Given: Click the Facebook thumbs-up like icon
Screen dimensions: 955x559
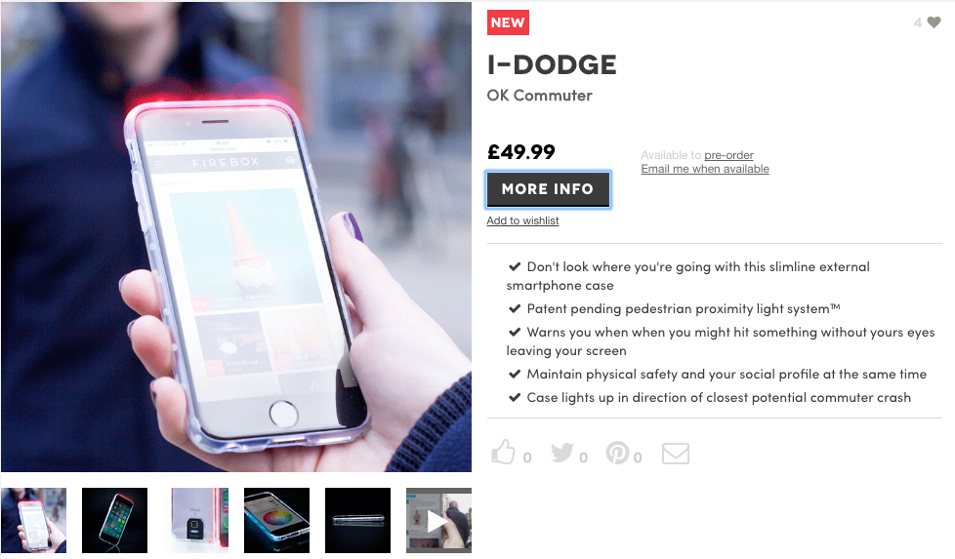Looking at the screenshot, I should [x=503, y=452].
